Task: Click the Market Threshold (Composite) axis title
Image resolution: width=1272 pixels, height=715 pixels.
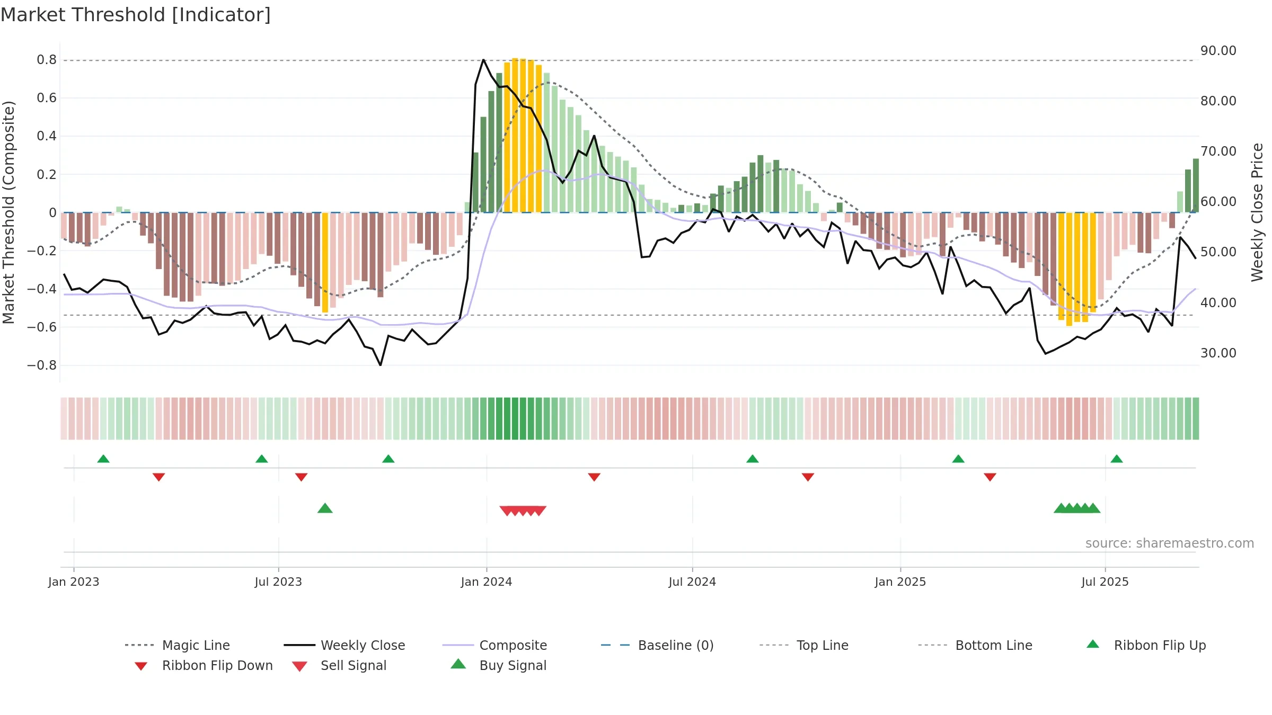Action: point(8,212)
